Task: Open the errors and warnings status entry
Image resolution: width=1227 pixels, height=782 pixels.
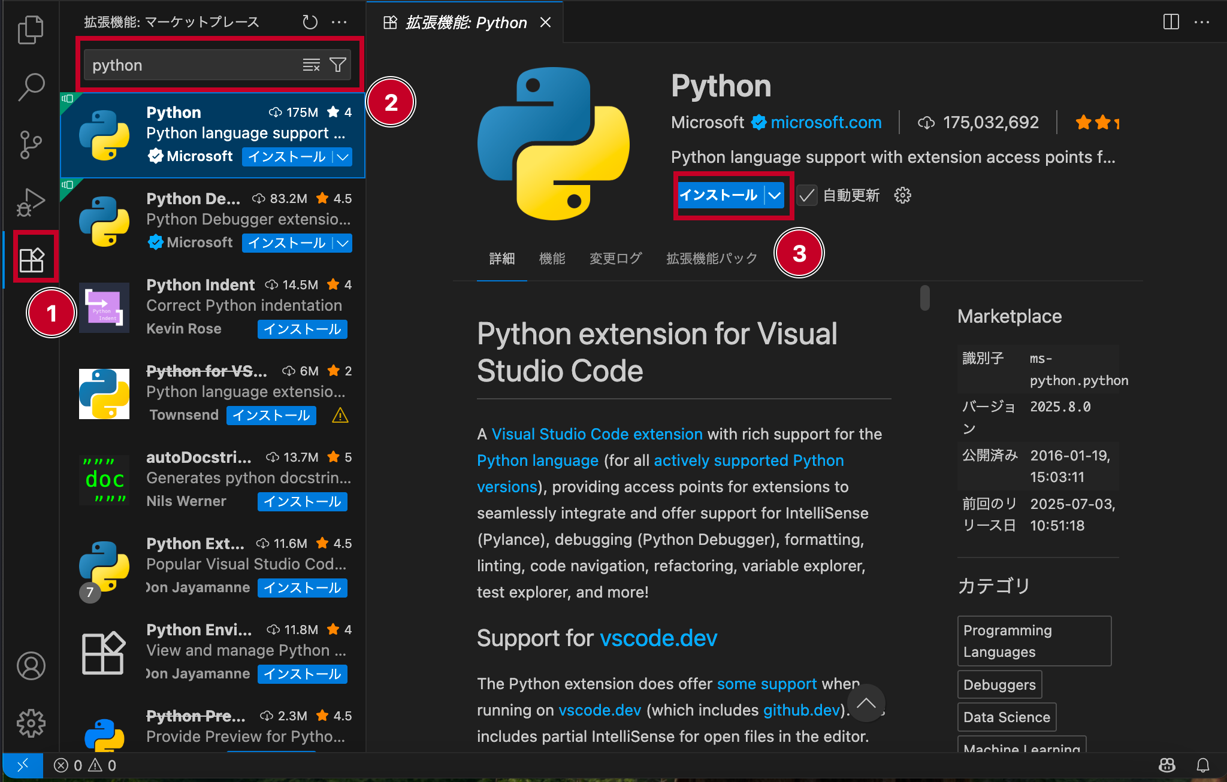Action: (84, 765)
